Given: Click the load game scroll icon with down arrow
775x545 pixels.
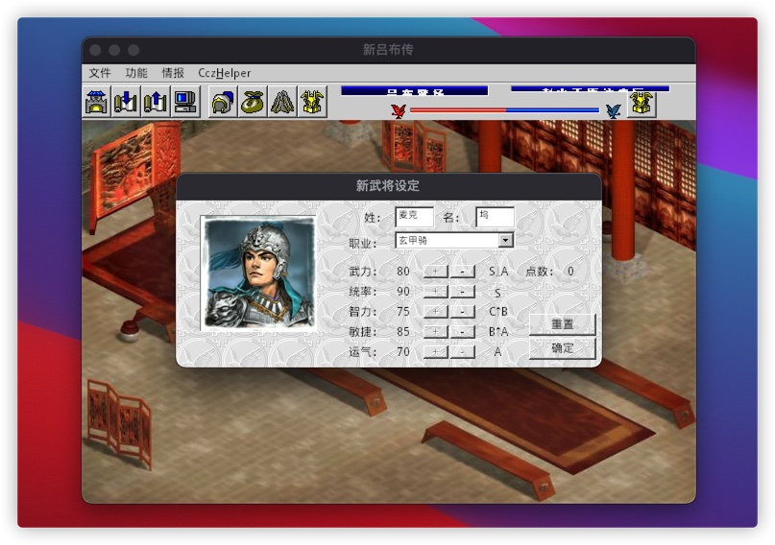Looking at the screenshot, I should click(126, 102).
